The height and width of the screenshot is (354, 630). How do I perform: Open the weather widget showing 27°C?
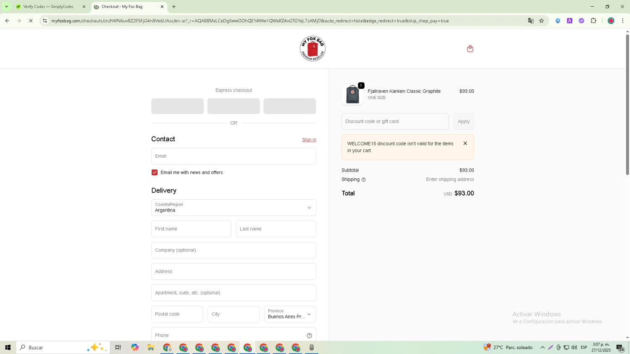click(508, 347)
